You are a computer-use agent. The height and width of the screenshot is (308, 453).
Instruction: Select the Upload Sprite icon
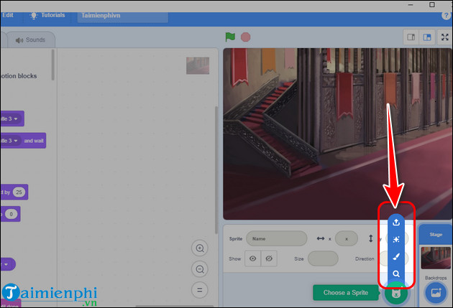[396, 223]
